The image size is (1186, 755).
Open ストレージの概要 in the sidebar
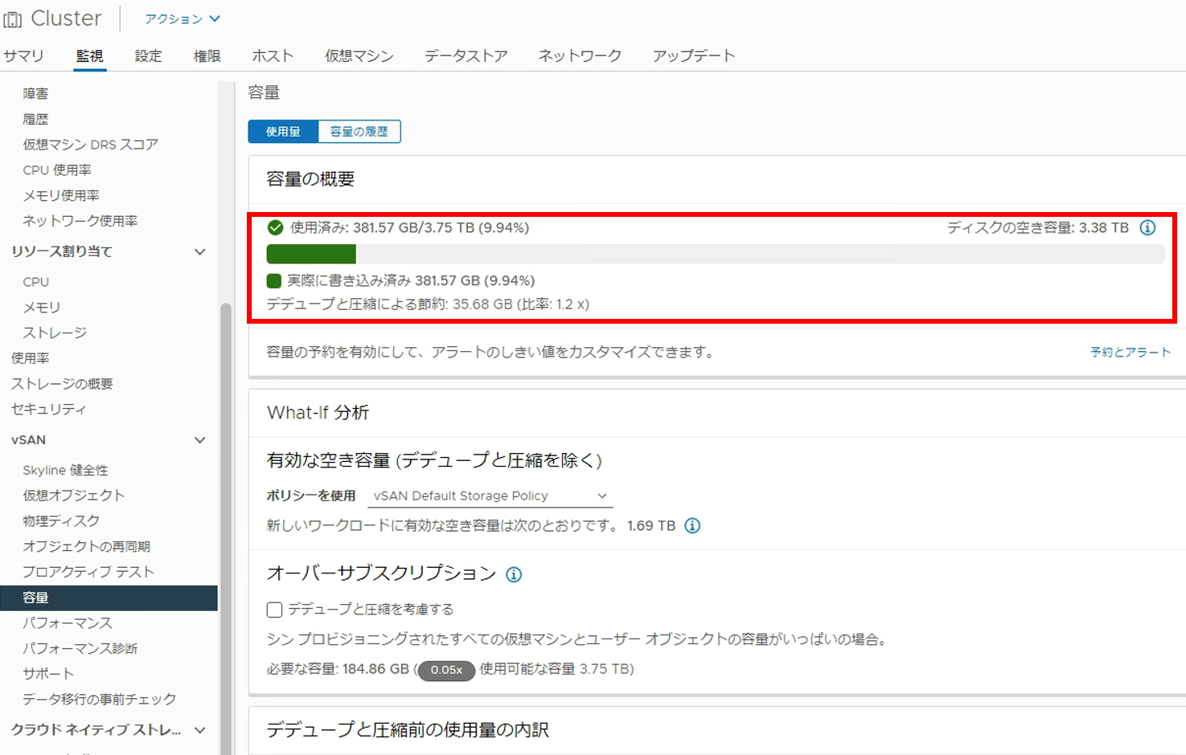[x=62, y=384]
